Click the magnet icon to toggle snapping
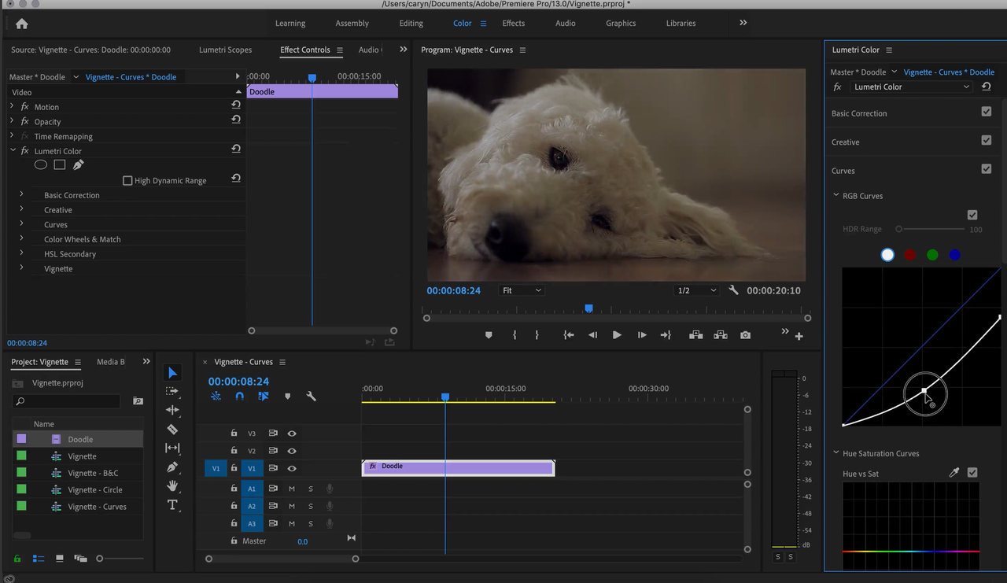The height and width of the screenshot is (583, 1007). [x=239, y=396]
